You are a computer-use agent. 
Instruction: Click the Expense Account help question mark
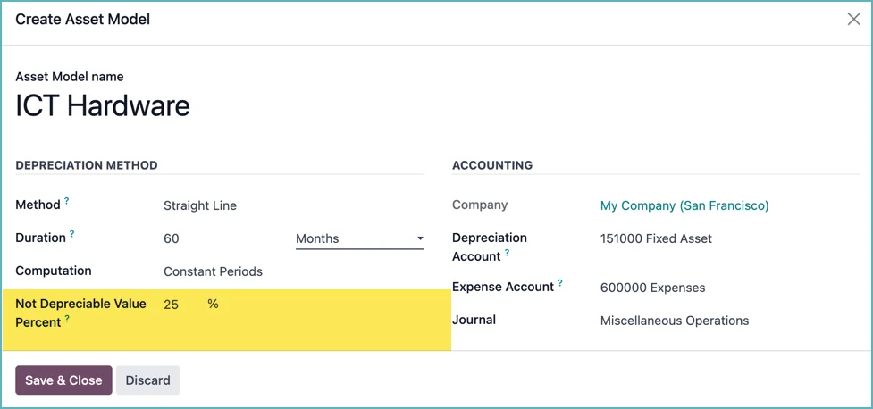(x=560, y=283)
